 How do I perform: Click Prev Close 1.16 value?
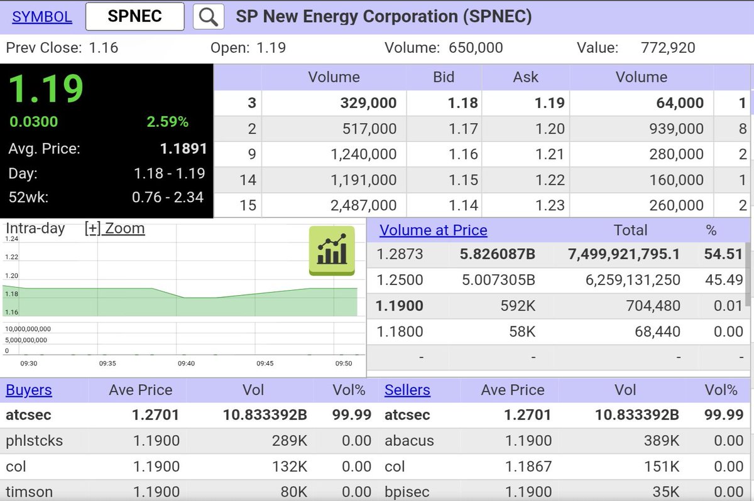(104, 48)
